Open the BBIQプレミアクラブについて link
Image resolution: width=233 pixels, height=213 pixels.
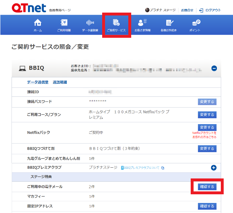(142, 168)
